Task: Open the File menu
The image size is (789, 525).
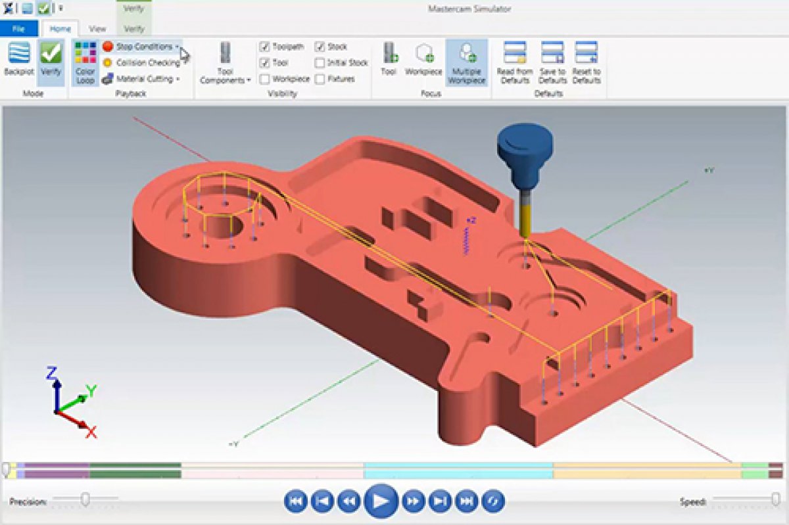Action: pos(19,29)
